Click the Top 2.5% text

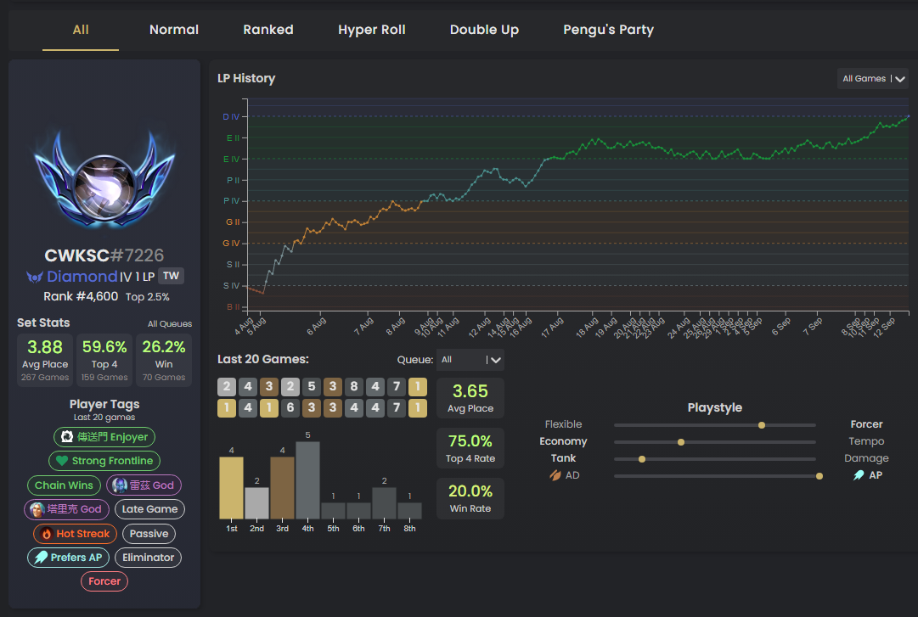[x=148, y=297]
